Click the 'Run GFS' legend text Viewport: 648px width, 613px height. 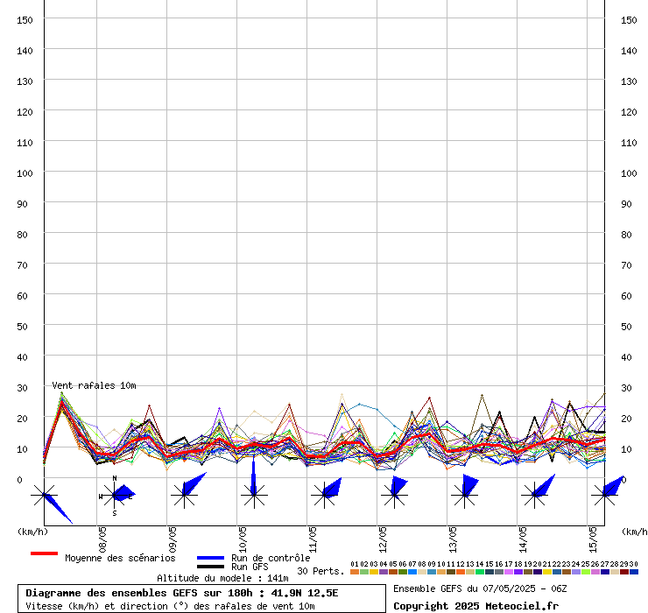tap(250, 567)
